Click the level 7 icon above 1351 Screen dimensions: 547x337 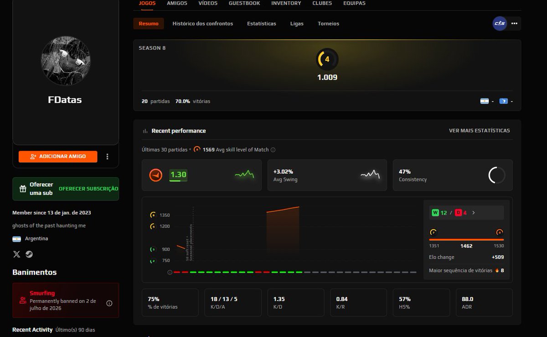pos(433,232)
